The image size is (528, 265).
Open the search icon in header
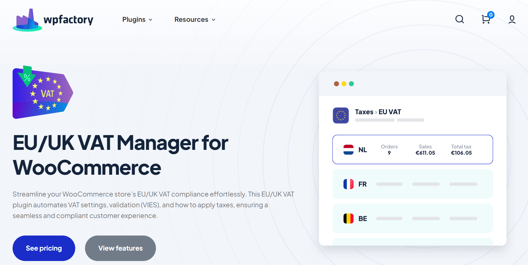tap(460, 19)
